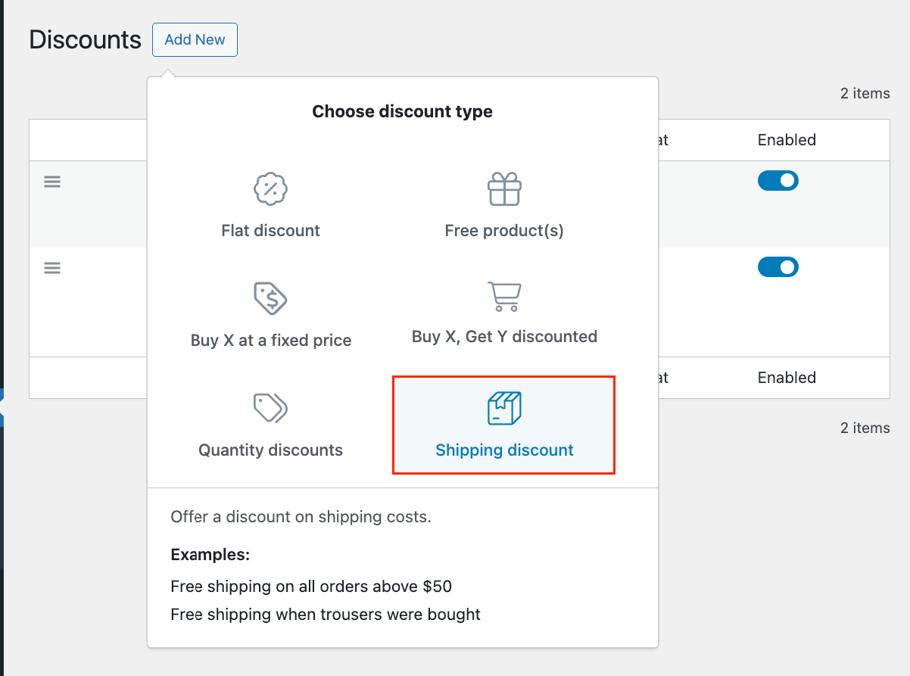The image size is (910, 676).
Task: Choose the "Free product(s)" text label
Action: [x=504, y=231]
